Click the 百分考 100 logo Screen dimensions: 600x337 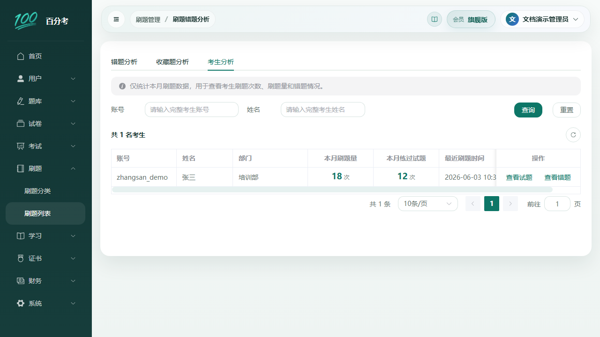coord(26,21)
